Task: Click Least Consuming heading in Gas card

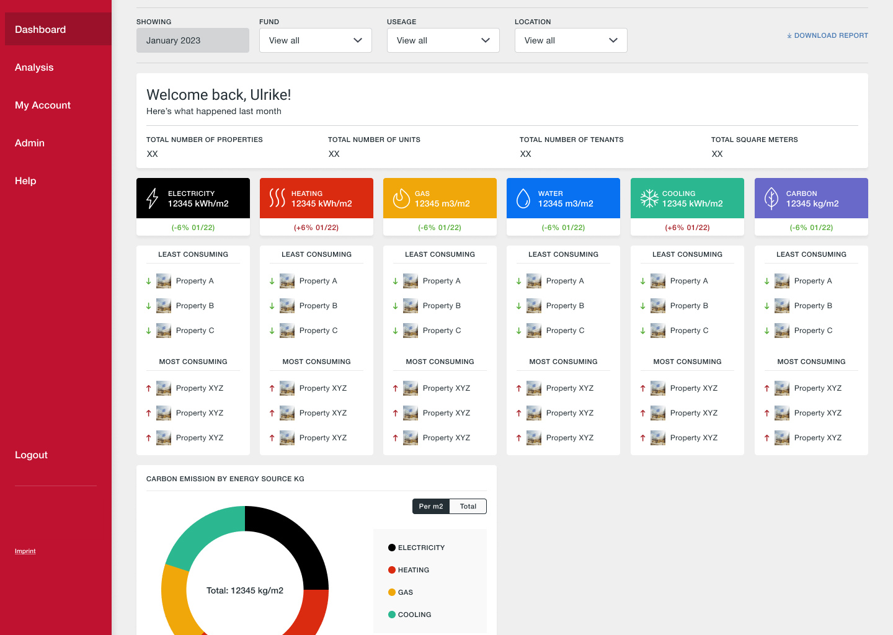Action: pos(440,254)
